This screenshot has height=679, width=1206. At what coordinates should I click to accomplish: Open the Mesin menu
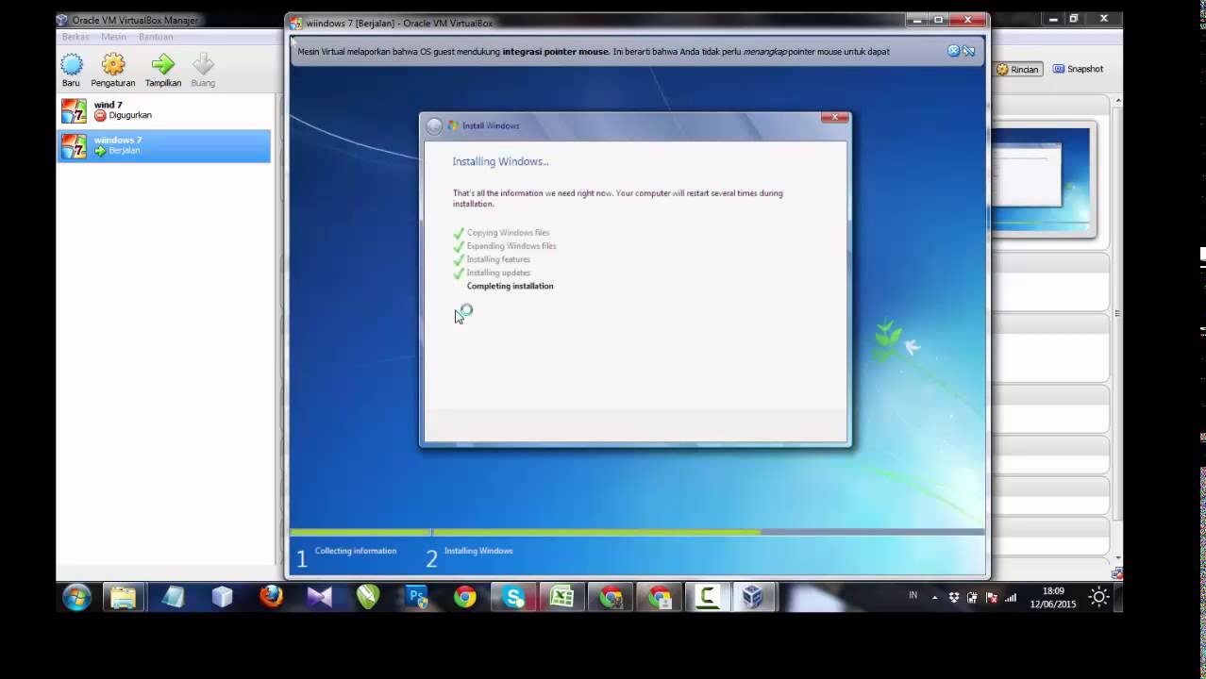click(x=113, y=37)
